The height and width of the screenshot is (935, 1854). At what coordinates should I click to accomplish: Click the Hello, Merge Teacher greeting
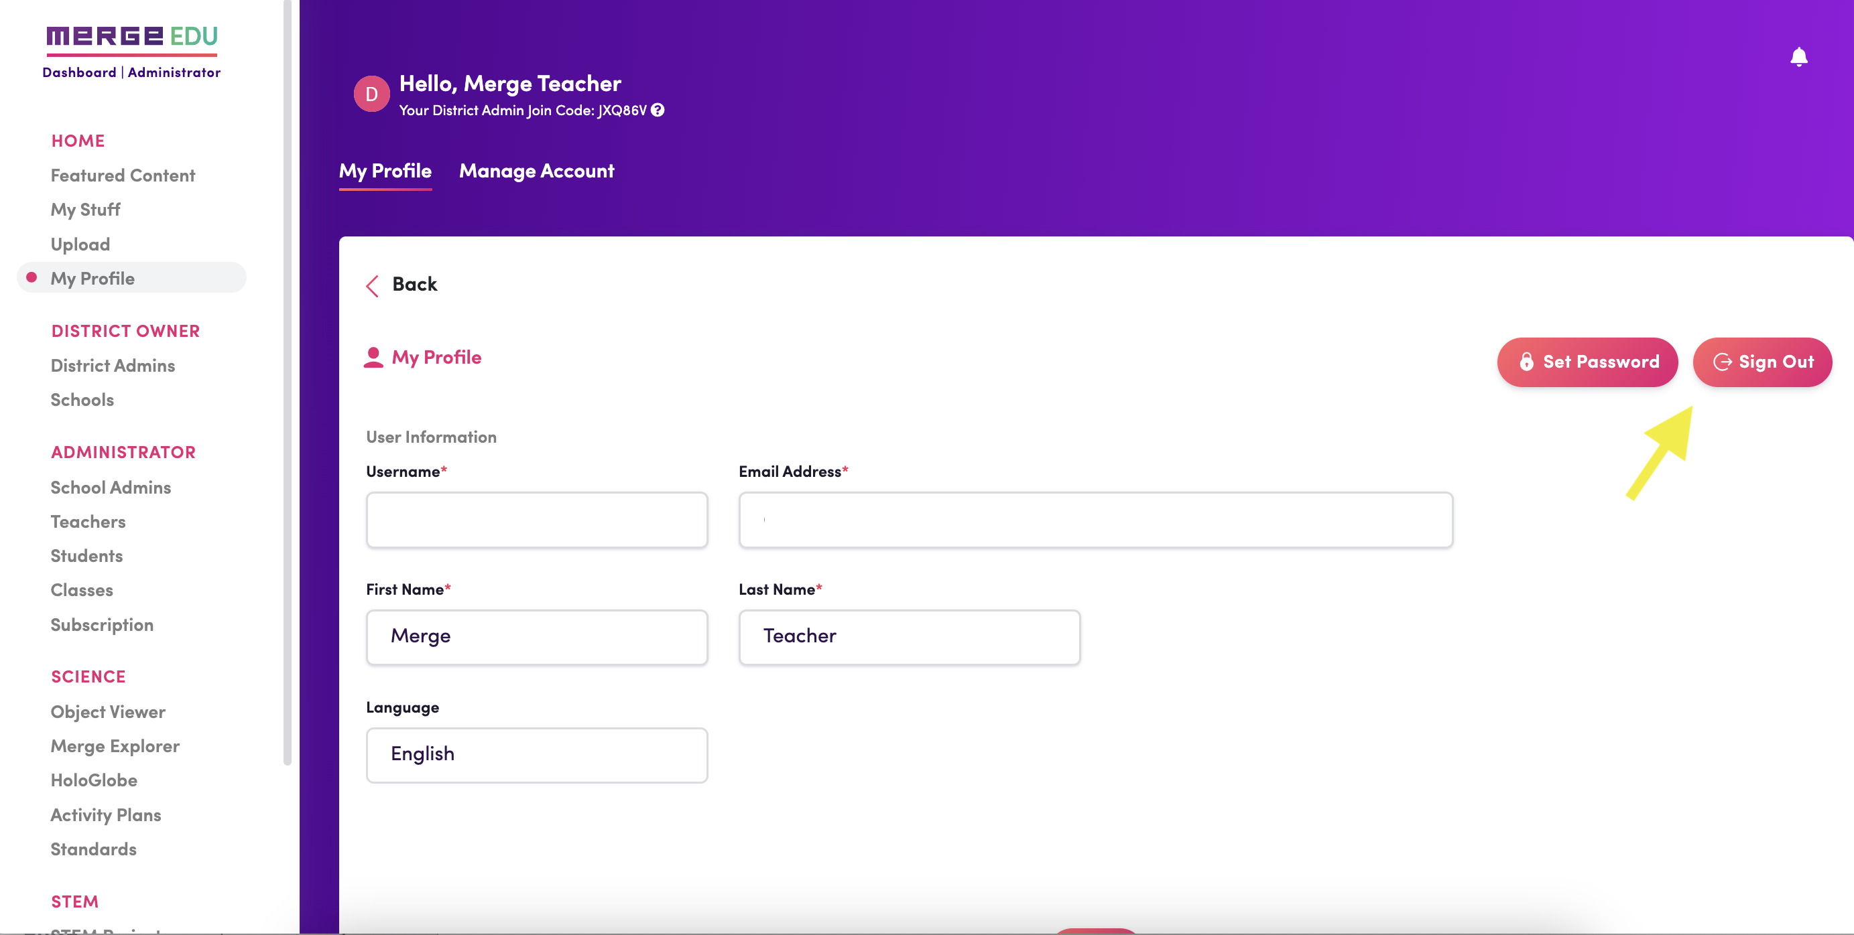pos(510,84)
